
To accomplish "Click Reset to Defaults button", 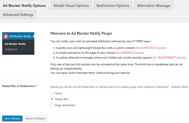I will coord(35,118).
